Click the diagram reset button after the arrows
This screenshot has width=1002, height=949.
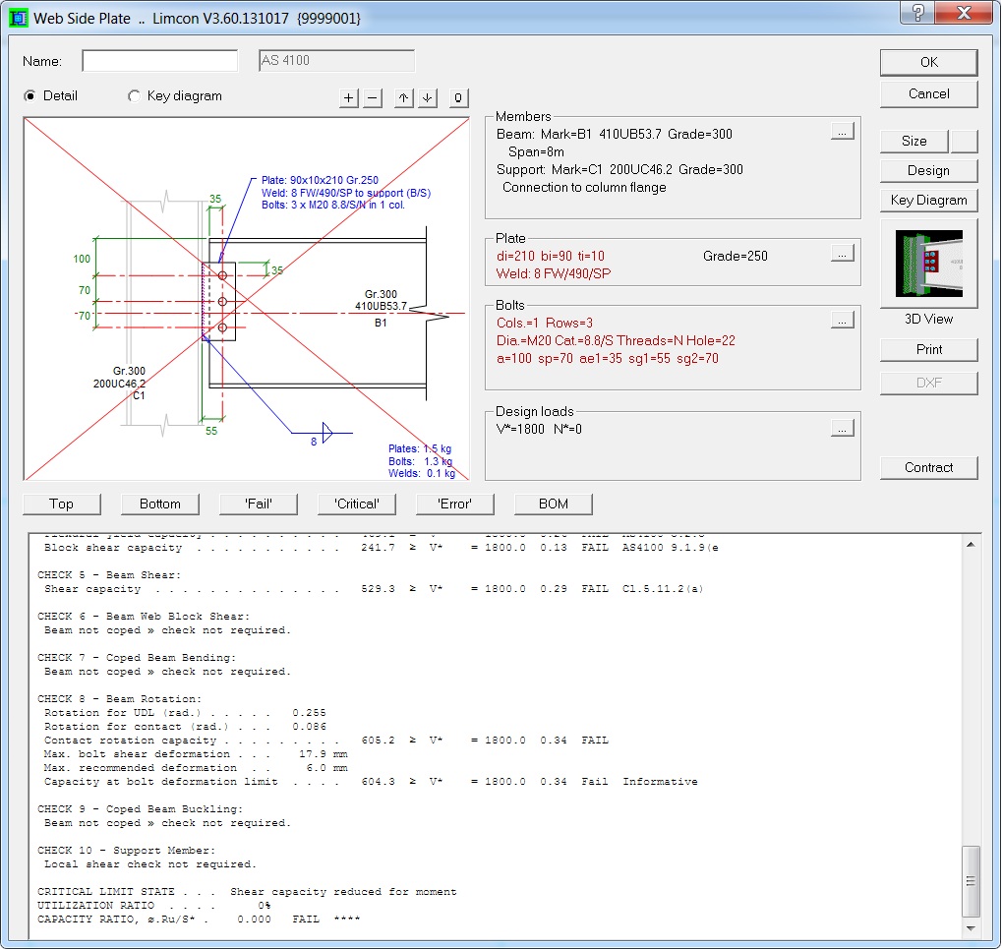coord(458,97)
